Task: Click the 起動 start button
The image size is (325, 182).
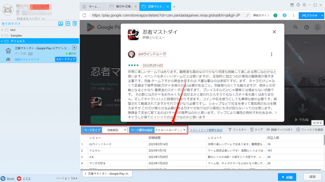Action: (x=287, y=177)
